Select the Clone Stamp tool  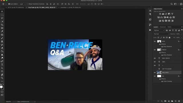point(2,41)
